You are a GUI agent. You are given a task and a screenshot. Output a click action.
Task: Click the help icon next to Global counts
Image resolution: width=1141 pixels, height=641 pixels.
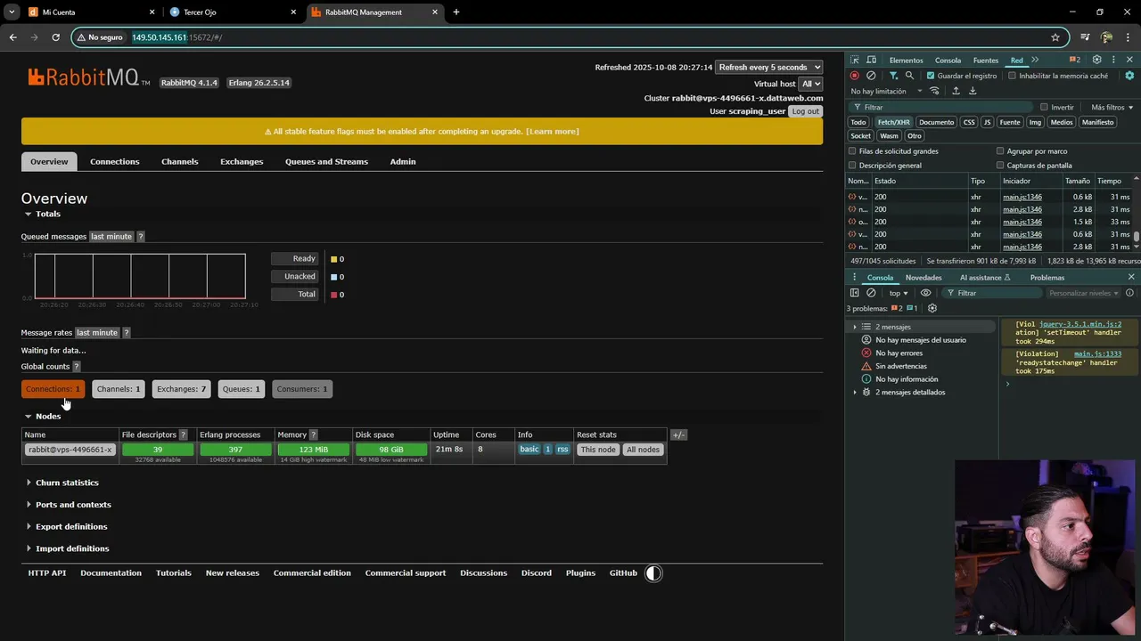click(76, 367)
